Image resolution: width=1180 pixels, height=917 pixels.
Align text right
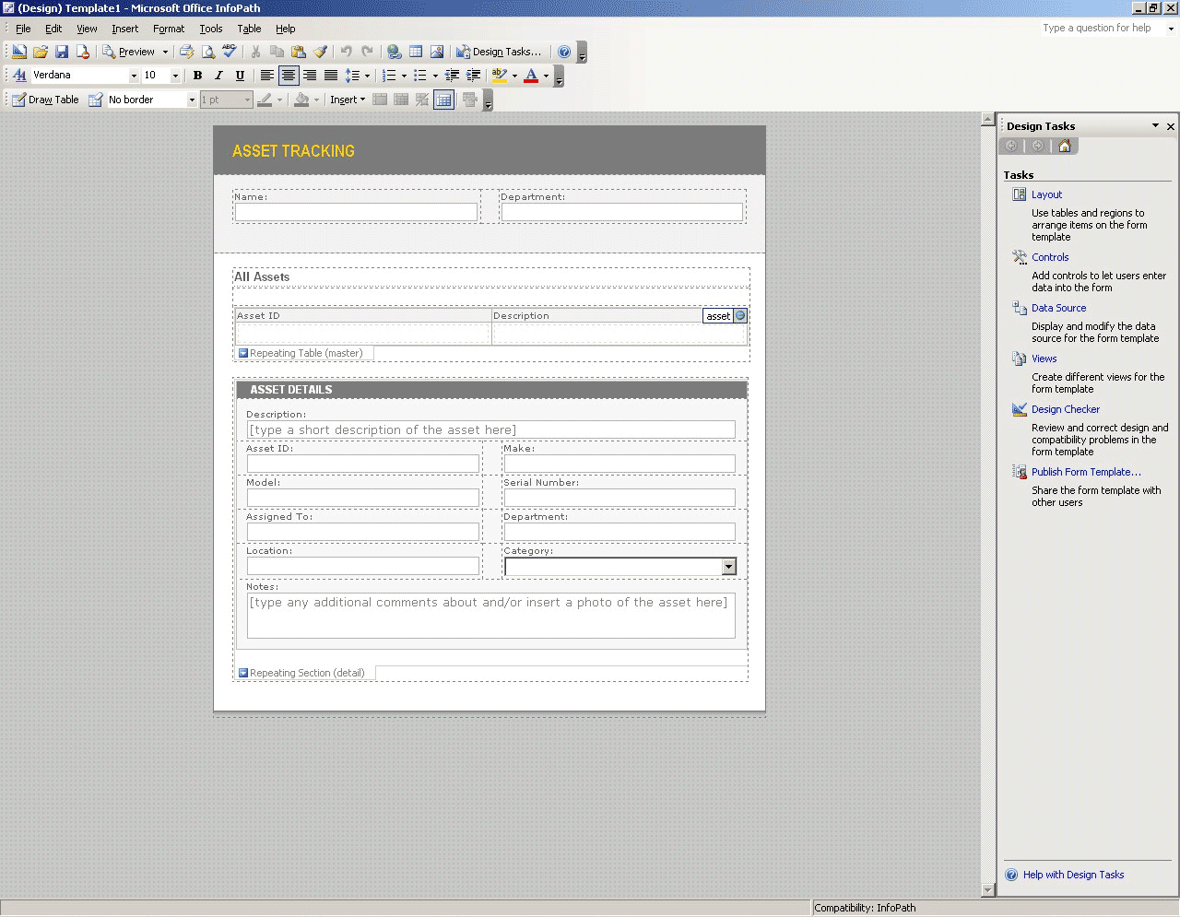(x=310, y=76)
